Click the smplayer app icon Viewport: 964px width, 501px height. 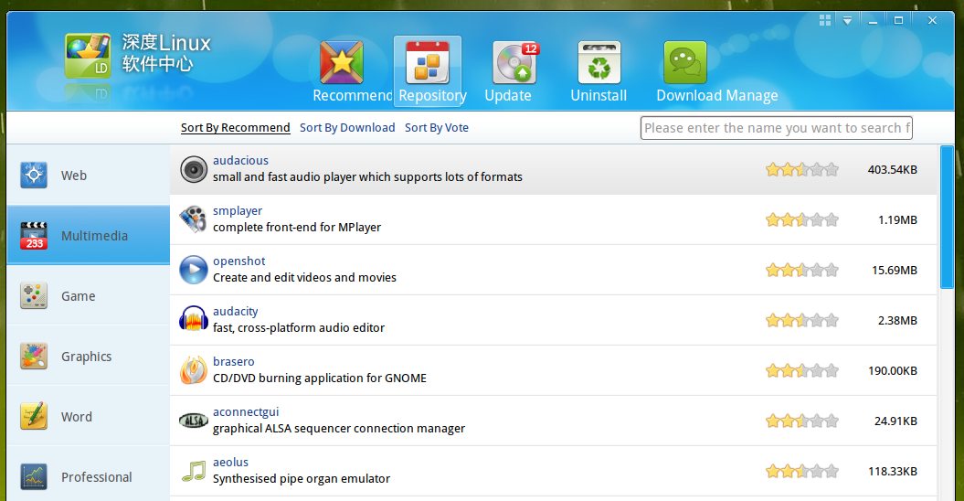pos(194,219)
